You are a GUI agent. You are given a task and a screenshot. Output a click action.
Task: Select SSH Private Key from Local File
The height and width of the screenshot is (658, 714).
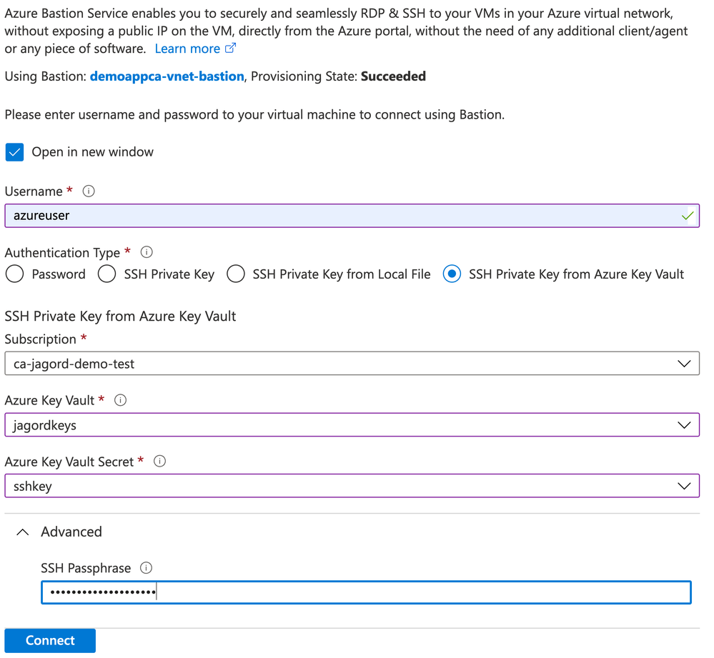[x=236, y=274]
